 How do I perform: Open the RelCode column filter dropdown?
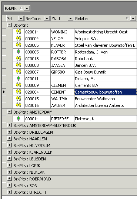(47, 19)
